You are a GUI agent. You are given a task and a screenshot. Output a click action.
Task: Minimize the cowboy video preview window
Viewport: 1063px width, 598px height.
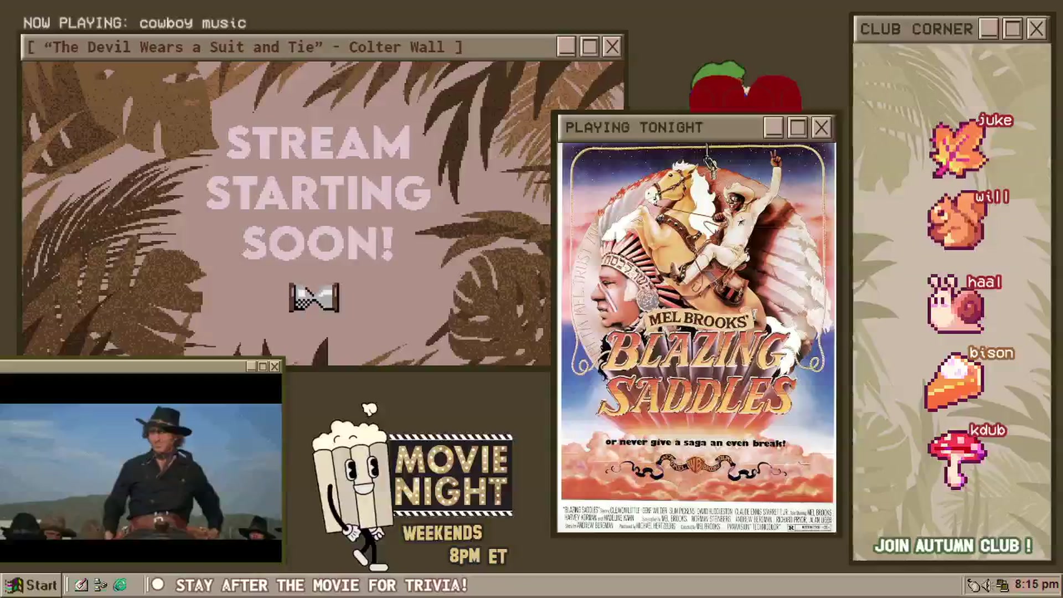click(251, 367)
